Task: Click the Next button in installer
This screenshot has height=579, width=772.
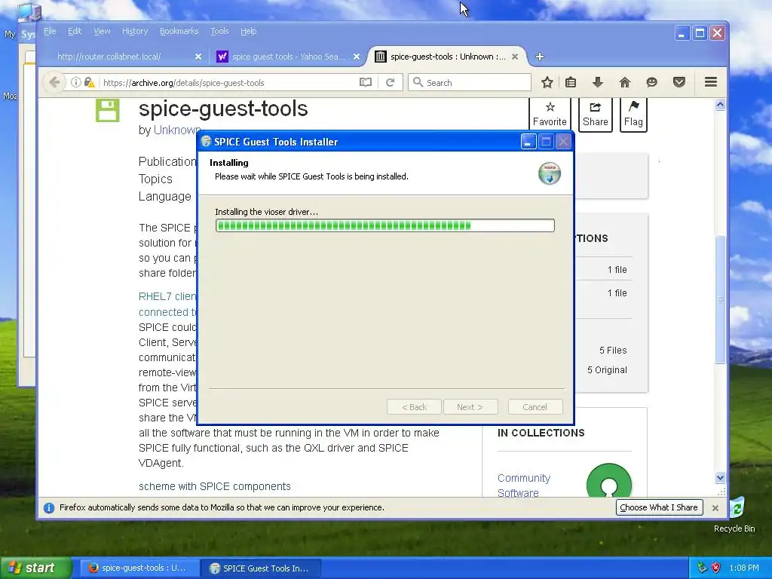Action: click(470, 407)
